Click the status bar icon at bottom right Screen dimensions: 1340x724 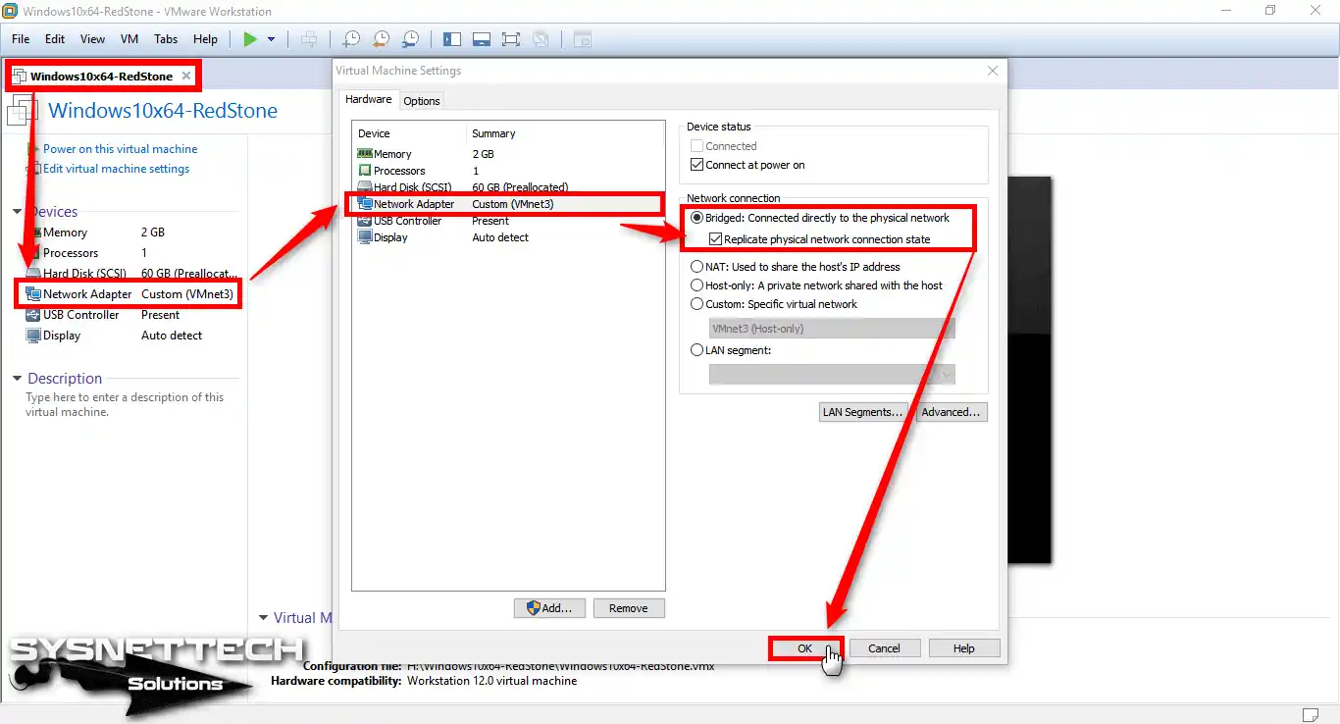1311,713
